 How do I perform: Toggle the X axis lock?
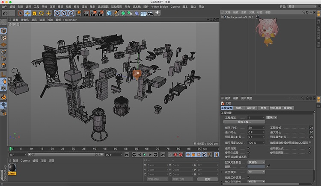tap(57, 13)
